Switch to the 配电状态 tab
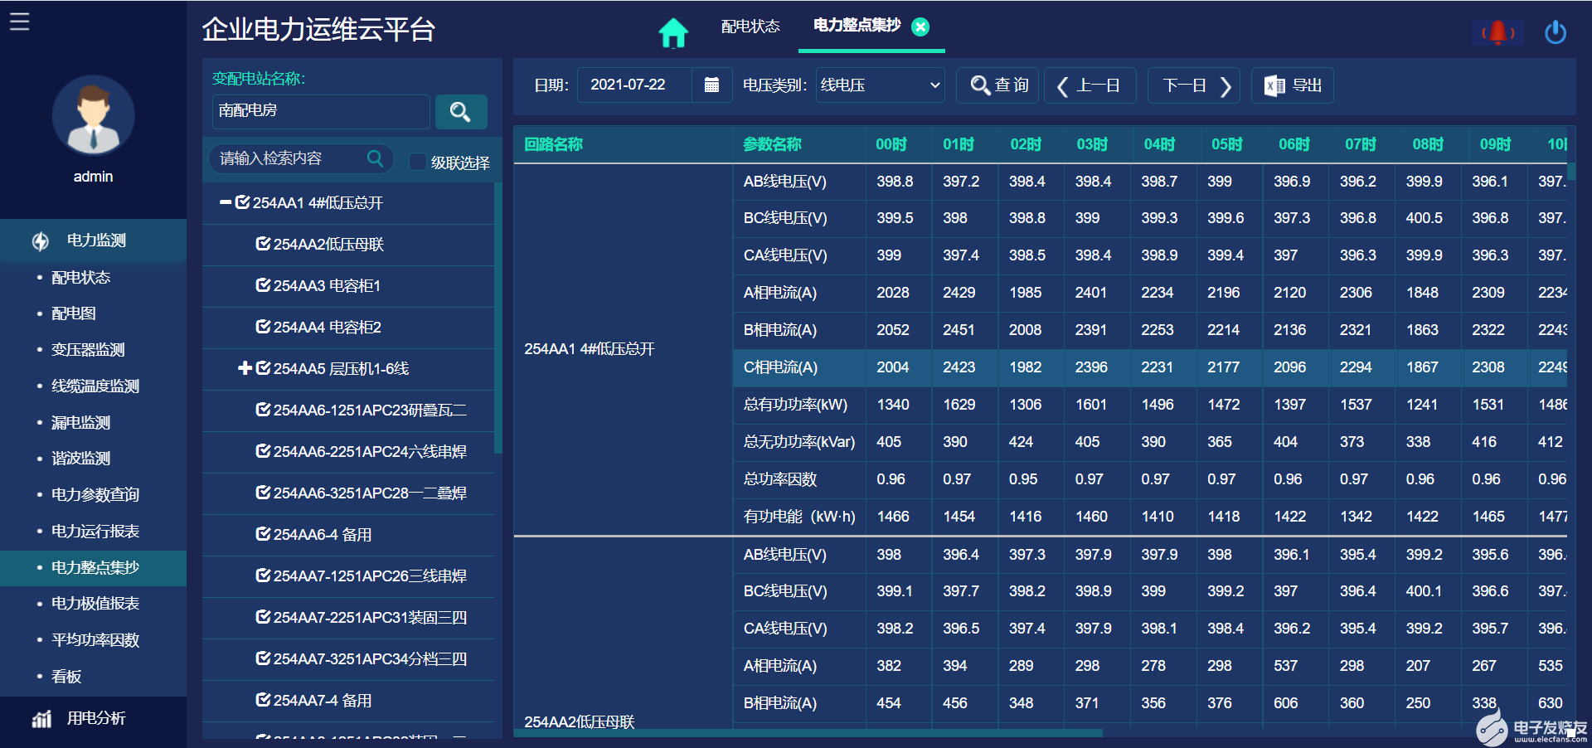This screenshot has width=1592, height=748. coord(750,27)
